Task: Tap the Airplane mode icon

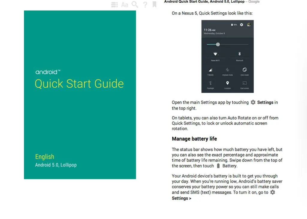Action: pyautogui.click(x=227, y=70)
